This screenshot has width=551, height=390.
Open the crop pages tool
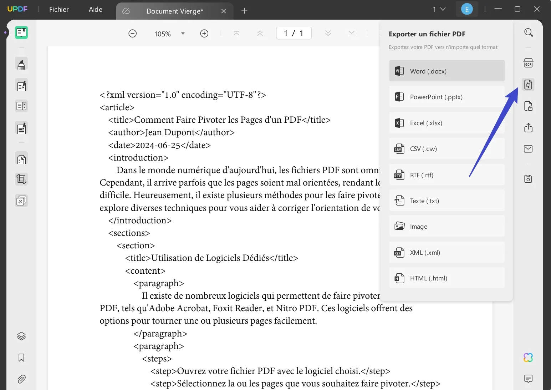click(21, 179)
